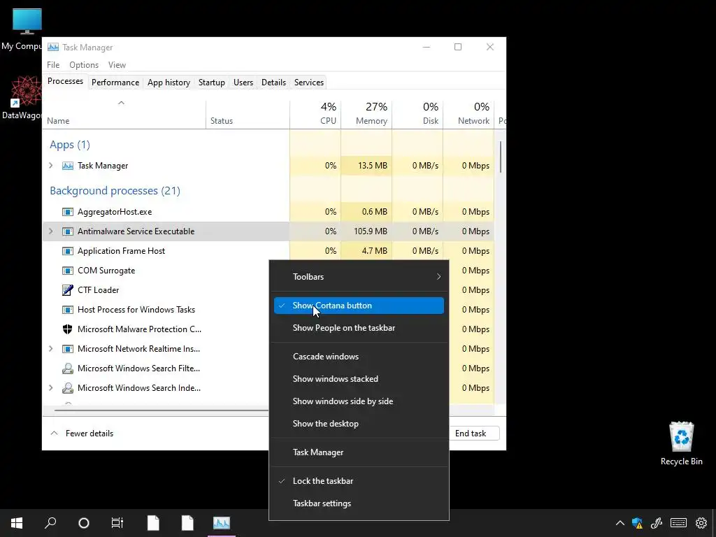Click the CTF Loader process icon
Screen dimensions: 716x537
(68, 290)
